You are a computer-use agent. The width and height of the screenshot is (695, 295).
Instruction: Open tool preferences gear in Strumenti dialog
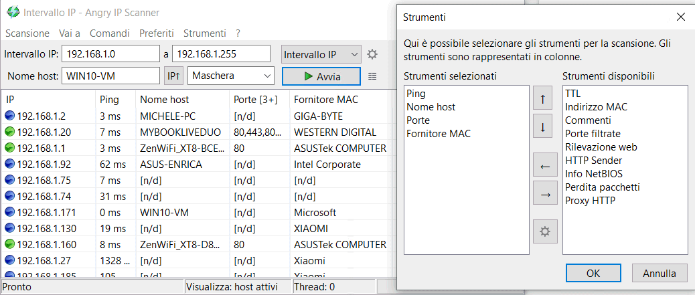(545, 231)
